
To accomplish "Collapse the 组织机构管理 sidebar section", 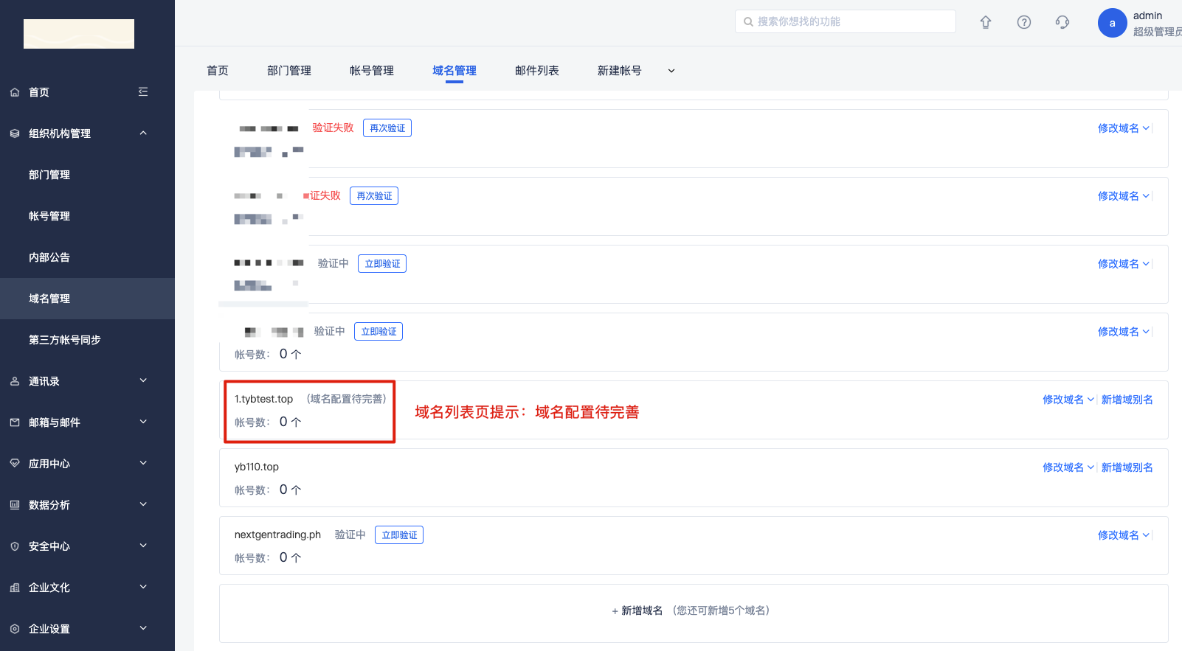I will pyautogui.click(x=143, y=133).
